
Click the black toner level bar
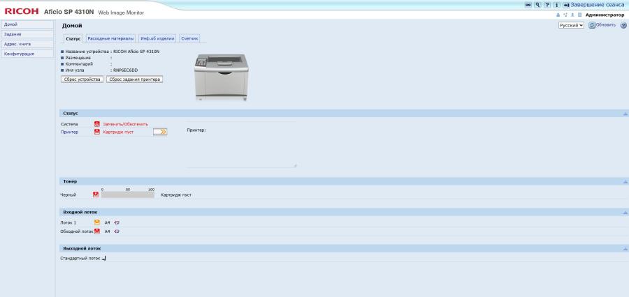point(128,195)
